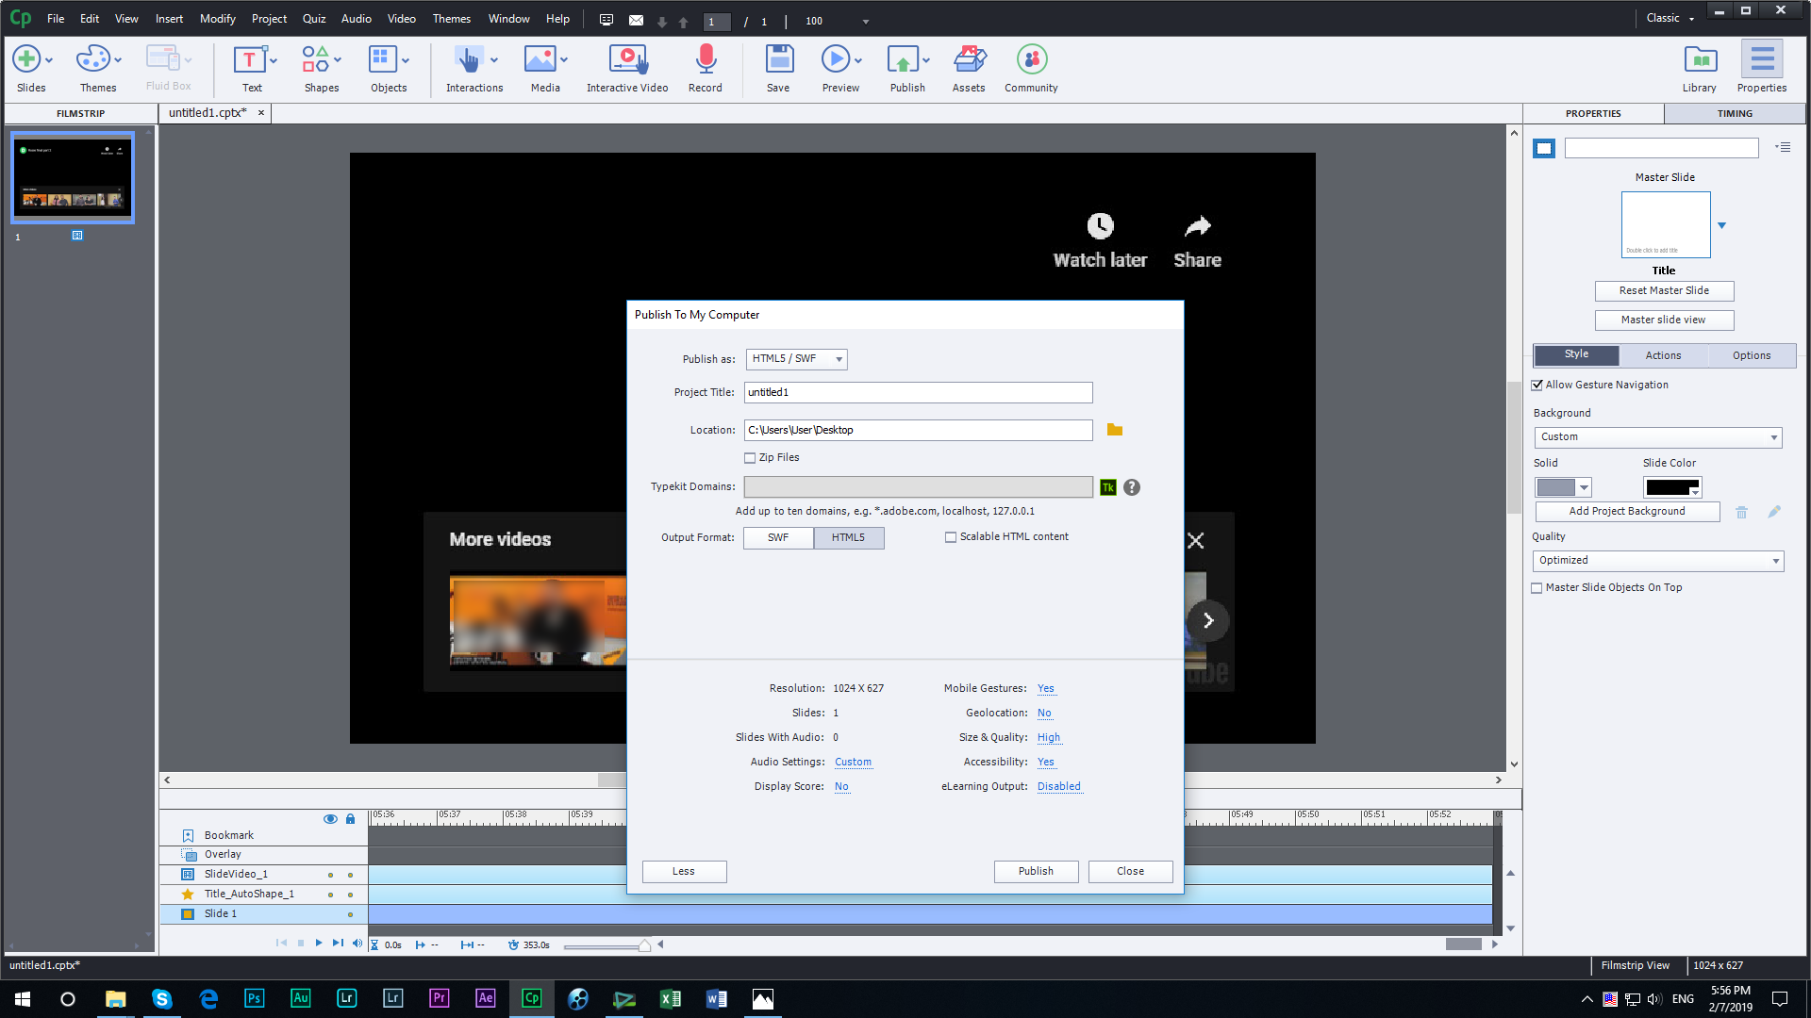1811x1018 pixels.
Task: Click the Project Title input field
Action: click(x=918, y=393)
